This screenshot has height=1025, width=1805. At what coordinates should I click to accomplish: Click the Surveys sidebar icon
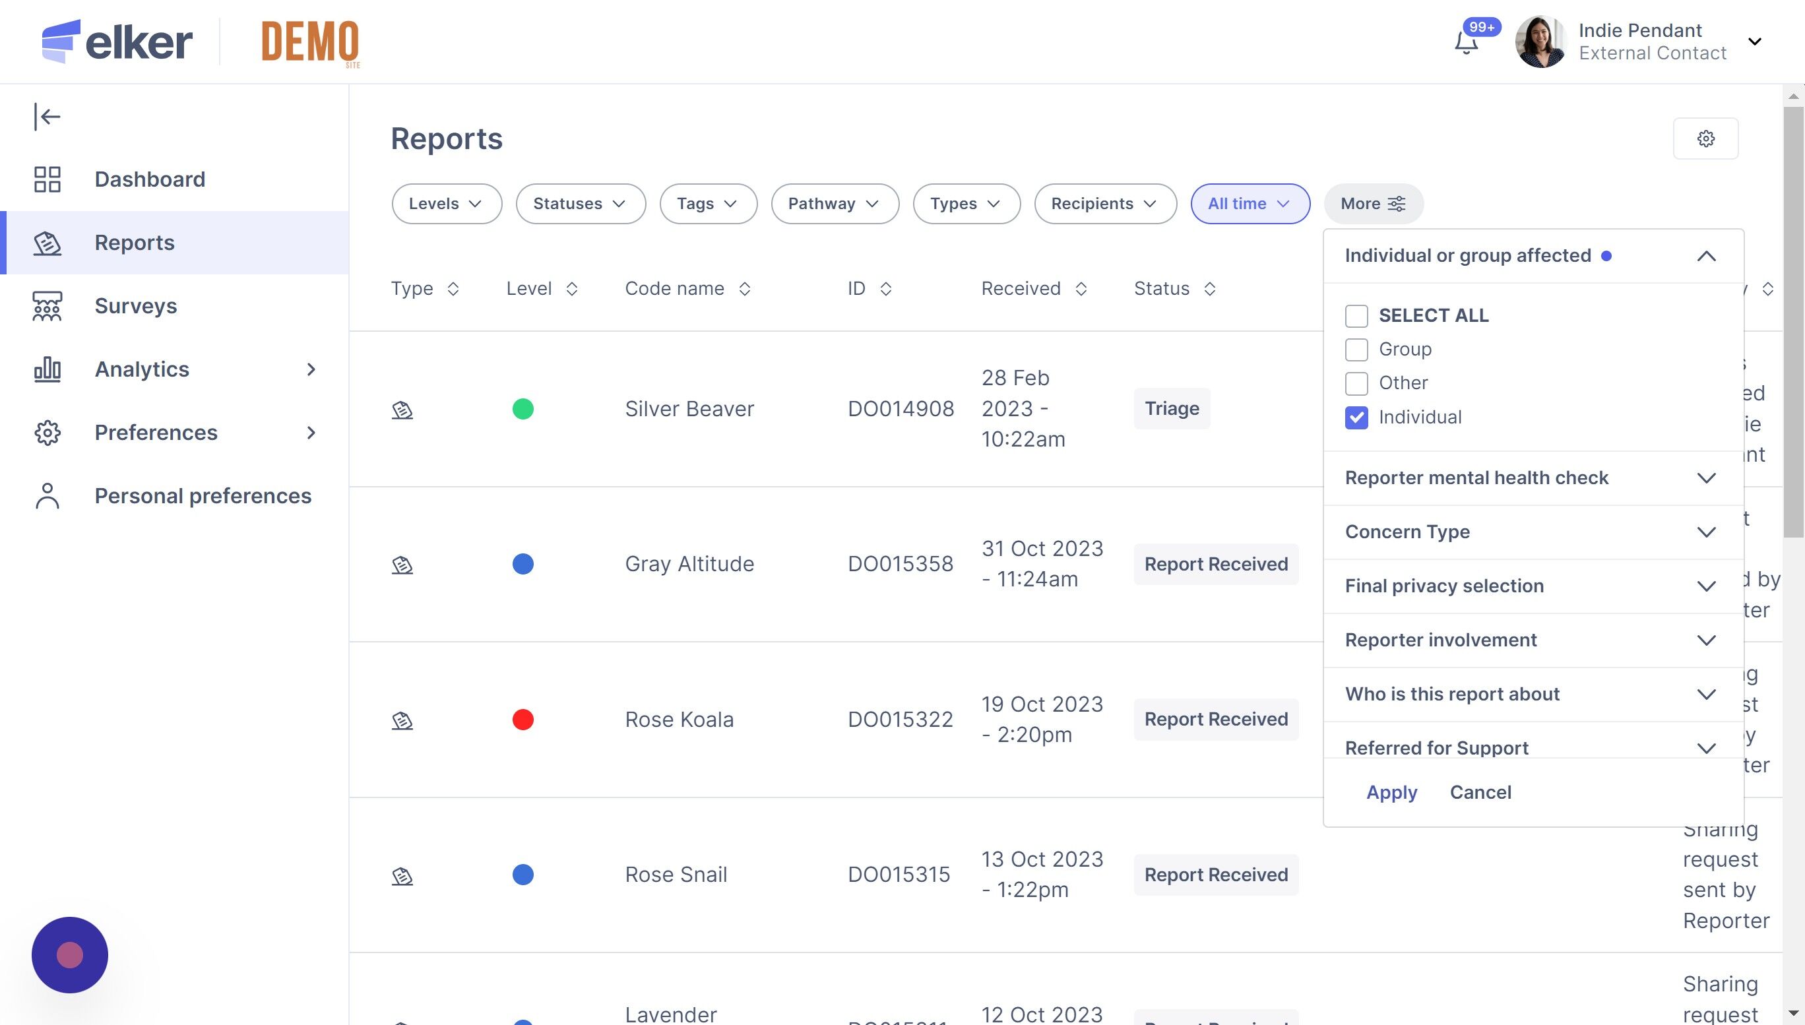pyautogui.click(x=47, y=306)
